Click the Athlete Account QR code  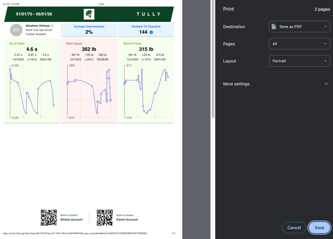(x=49, y=218)
